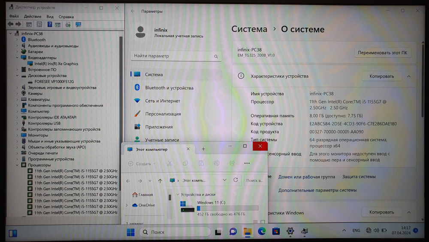Click the Windows 11 (C:) drive usage bar

[x=228, y=208]
